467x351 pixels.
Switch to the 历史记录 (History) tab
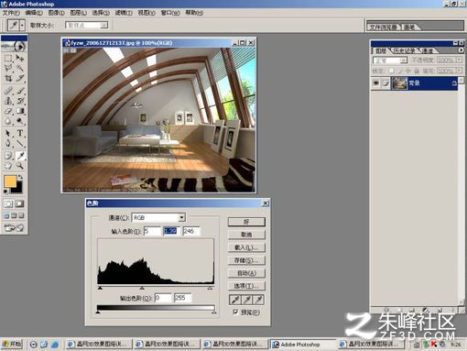404,50
